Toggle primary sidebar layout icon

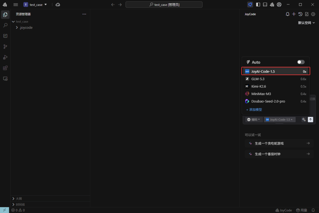click(x=258, y=4)
